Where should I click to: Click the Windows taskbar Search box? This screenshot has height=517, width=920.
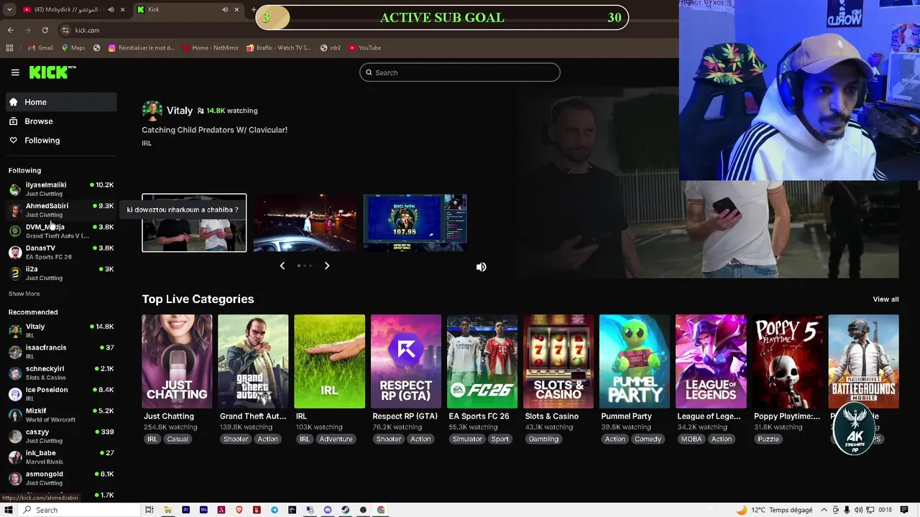[x=79, y=510]
